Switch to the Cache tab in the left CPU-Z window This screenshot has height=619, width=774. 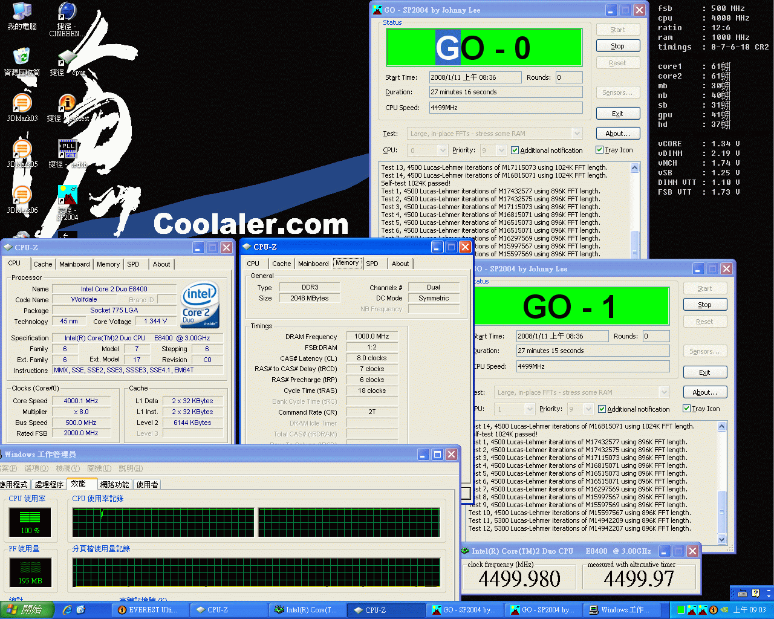tap(42, 264)
